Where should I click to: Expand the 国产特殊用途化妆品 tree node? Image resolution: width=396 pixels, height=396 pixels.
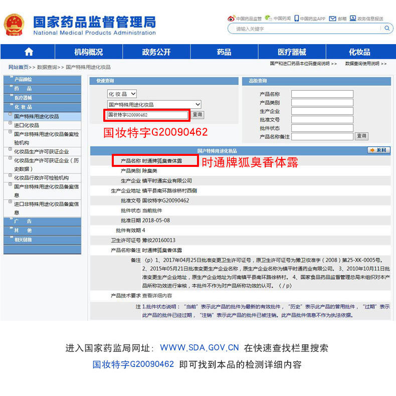click(x=11, y=114)
